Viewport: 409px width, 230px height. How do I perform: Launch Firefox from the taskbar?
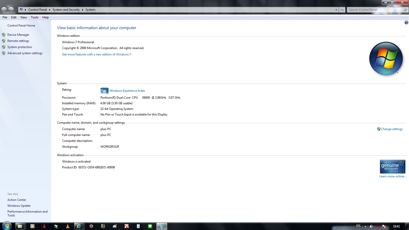click(x=91, y=226)
